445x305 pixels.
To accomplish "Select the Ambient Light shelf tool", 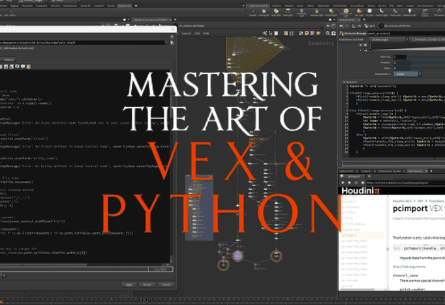I will (410, 12).
